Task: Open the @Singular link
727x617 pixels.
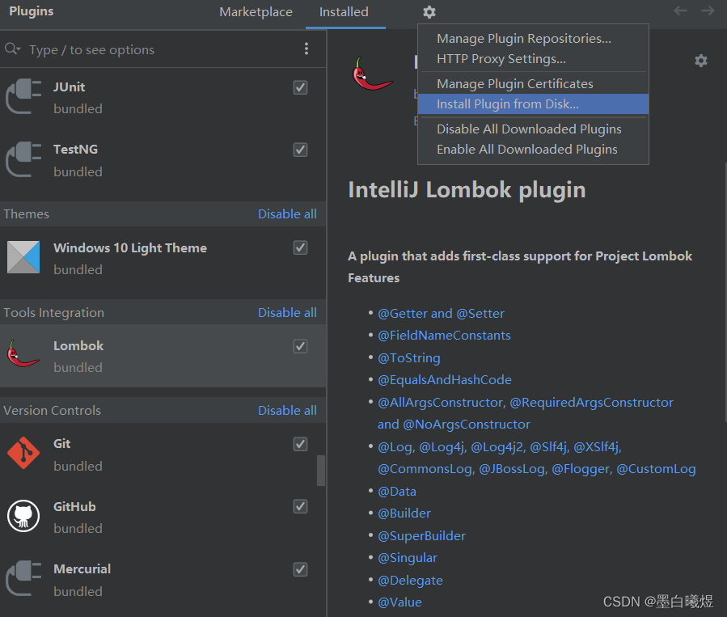Action: pyautogui.click(x=408, y=558)
